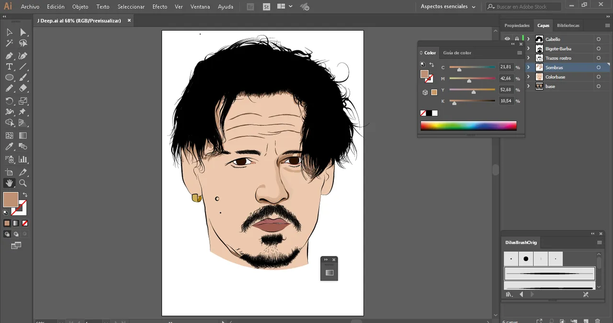Open the Archivo menu
613x323 pixels.
click(30, 7)
